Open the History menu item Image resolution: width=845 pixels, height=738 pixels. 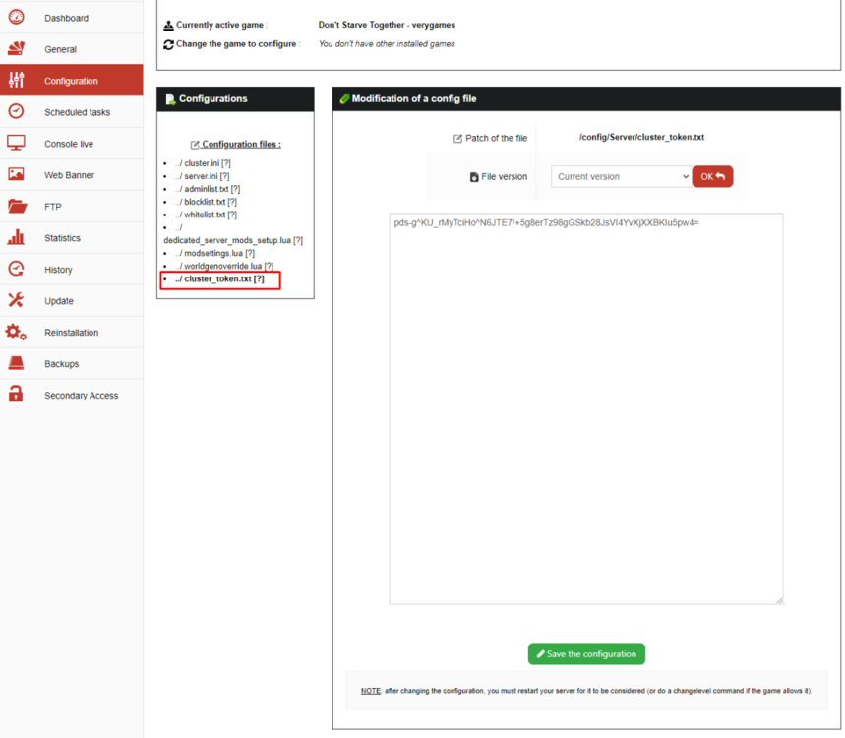pos(58,270)
